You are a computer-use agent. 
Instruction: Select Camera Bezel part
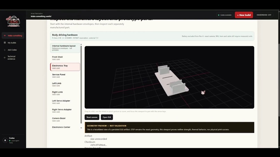65,120
